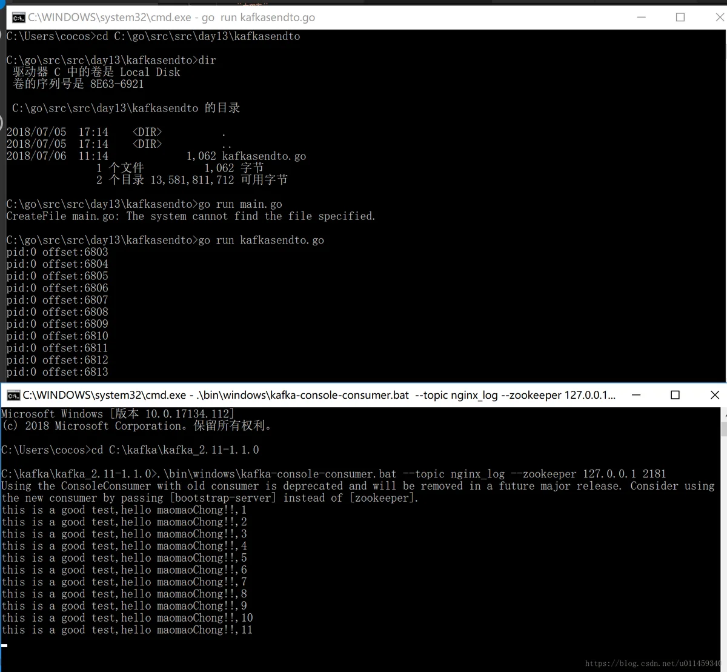727x672 pixels.
Task: Click the consumer message ending with "maomaoChong!!,7"
Action: (124, 582)
